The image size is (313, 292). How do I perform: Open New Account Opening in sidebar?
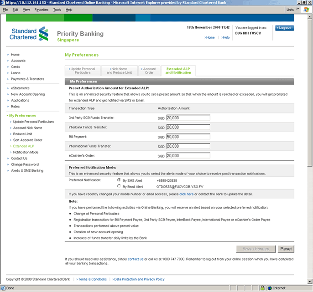pos(28,94)
